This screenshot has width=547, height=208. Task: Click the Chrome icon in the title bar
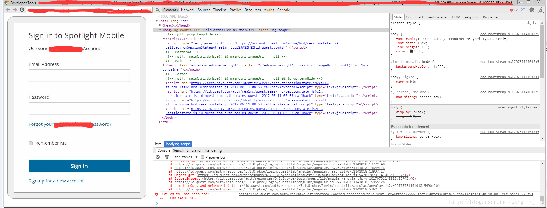[7, 3]
